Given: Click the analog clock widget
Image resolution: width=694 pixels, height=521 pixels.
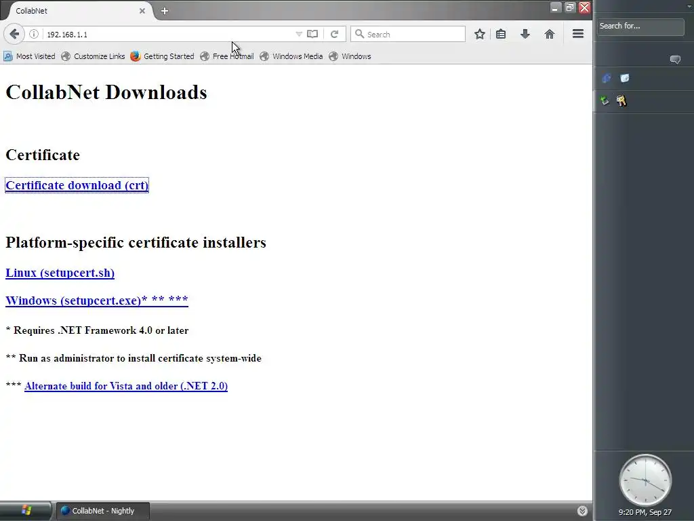Looking at the screenshot, I should click(x=645, y=480).
